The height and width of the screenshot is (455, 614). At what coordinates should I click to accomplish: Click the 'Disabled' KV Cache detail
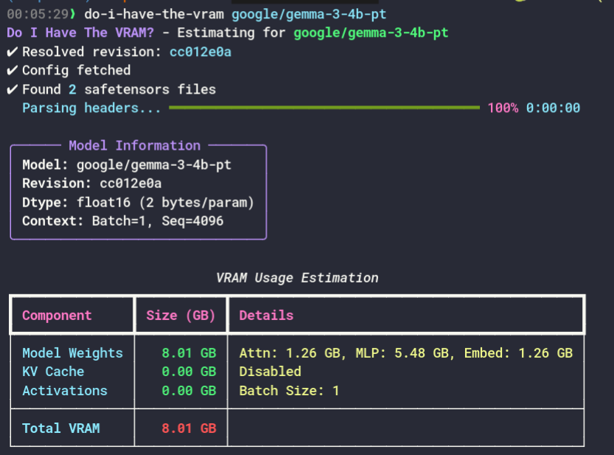point(271,372)
